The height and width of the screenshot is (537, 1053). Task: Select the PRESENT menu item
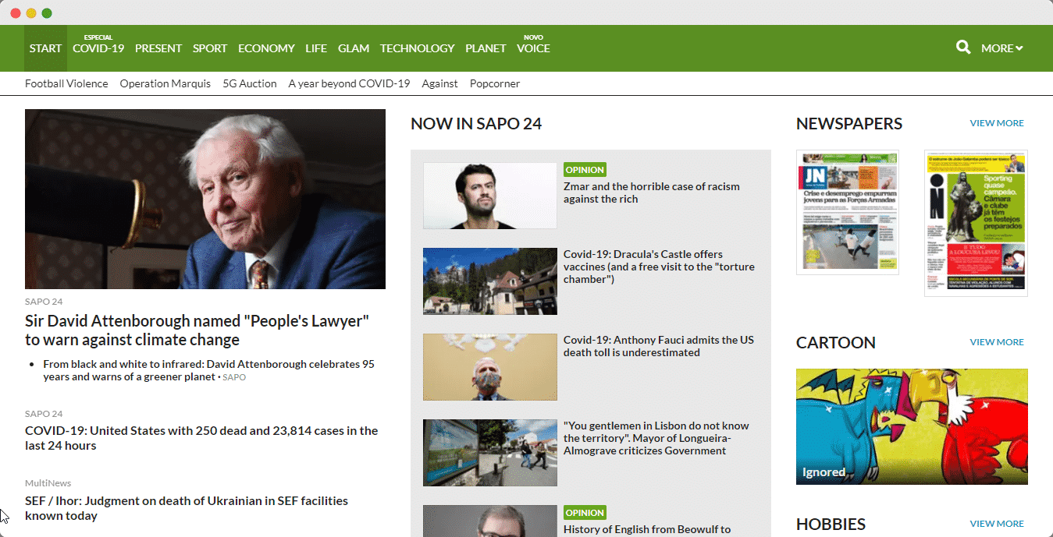point(158,48)
